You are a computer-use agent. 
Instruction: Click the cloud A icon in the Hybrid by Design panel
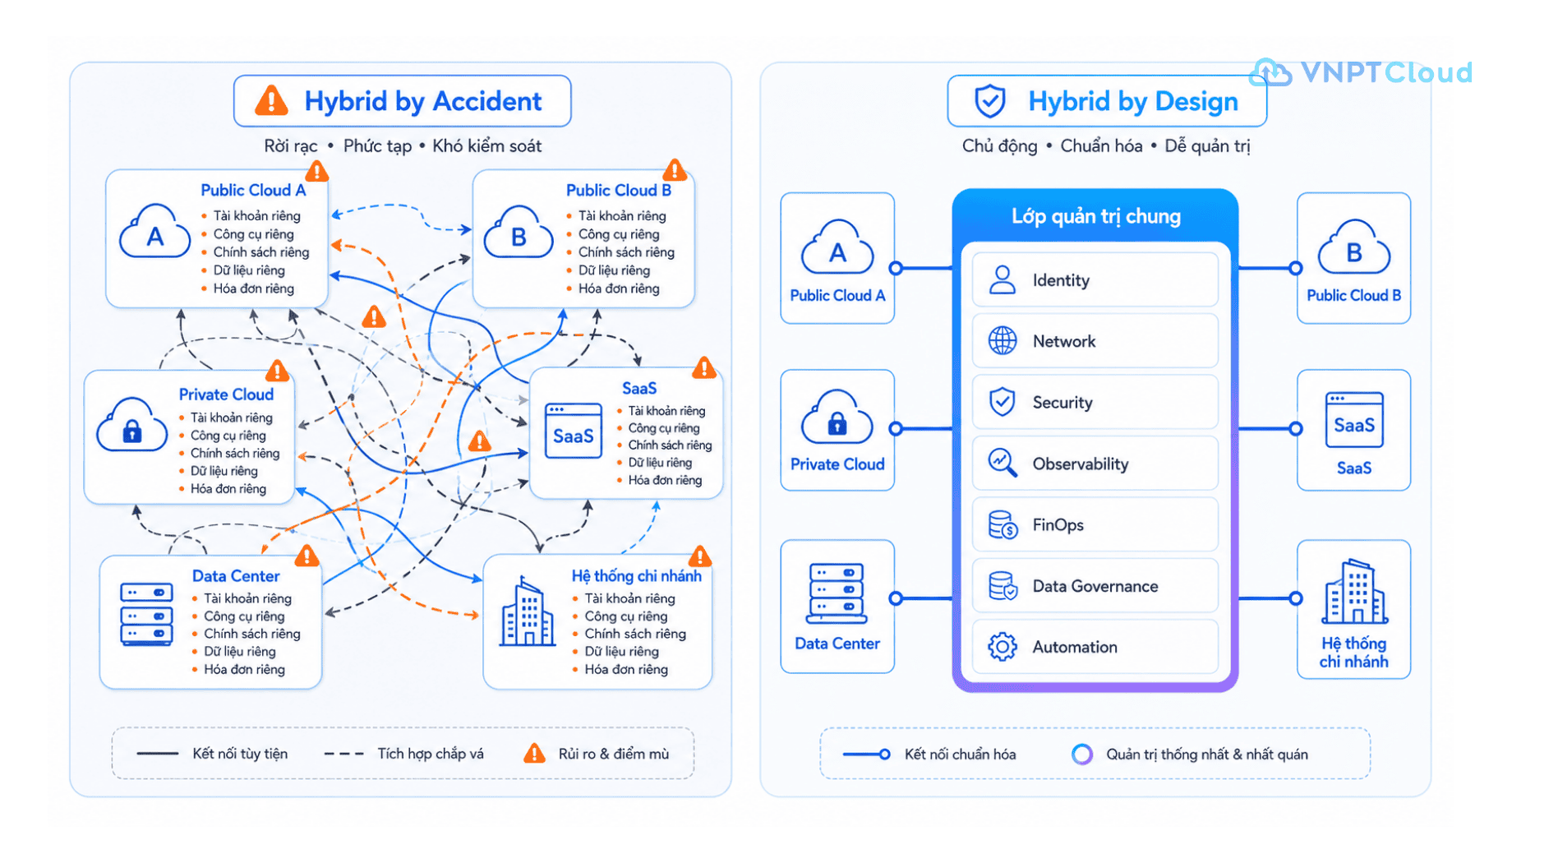[x=837, y=247]
